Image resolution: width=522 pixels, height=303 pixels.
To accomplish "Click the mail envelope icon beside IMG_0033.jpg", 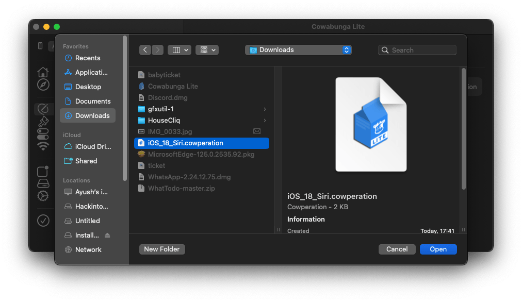I will 257,131.
